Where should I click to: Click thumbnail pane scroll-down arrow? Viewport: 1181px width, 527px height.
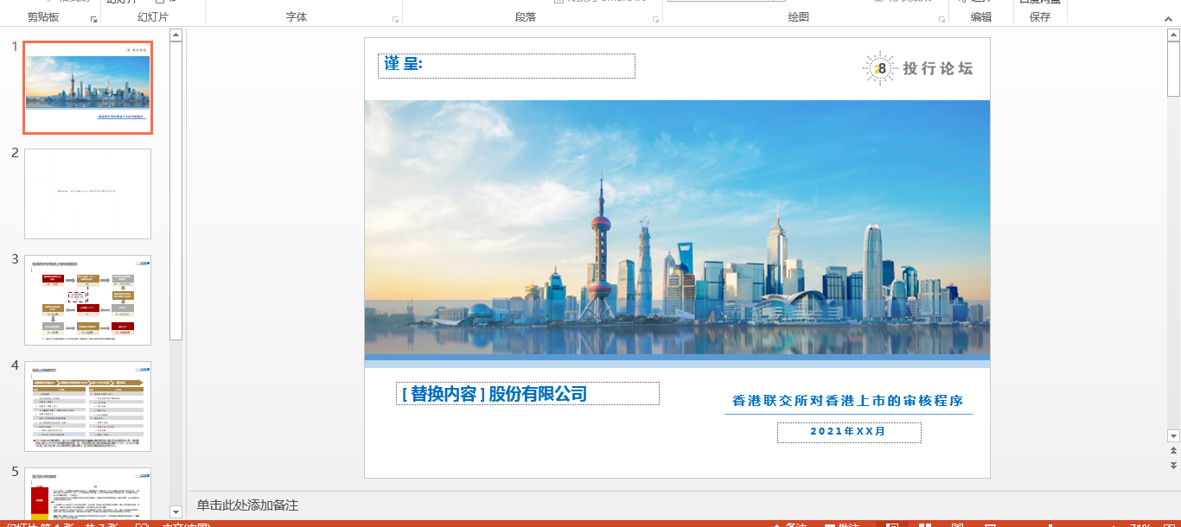click(x=176, y=511)
